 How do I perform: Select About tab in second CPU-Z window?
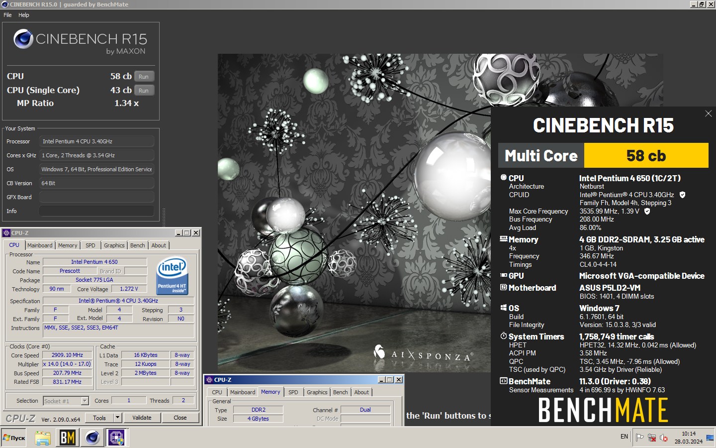pos(361,392)
